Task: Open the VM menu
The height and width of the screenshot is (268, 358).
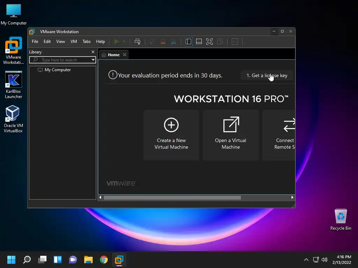Action: click(73, 42)
